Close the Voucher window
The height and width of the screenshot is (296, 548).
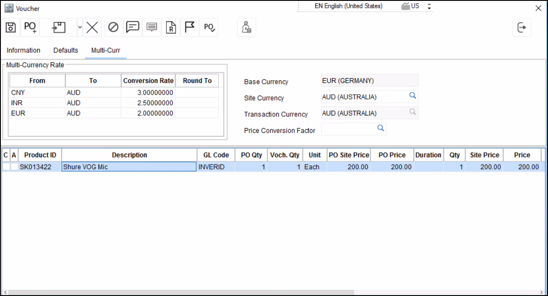(x=538, y=8)
